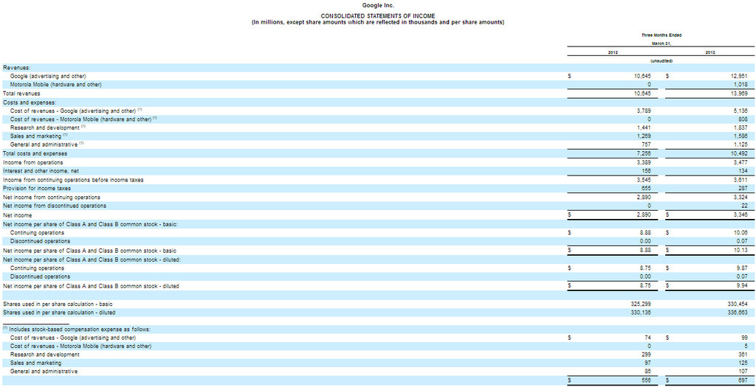
Task: Click 'Net income from continuing operations' label
Action: (52, 198)
